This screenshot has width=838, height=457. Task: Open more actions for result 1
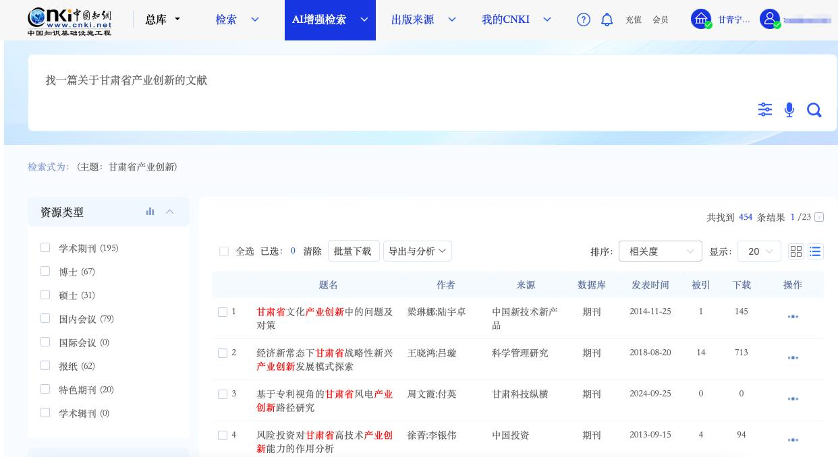793,317
